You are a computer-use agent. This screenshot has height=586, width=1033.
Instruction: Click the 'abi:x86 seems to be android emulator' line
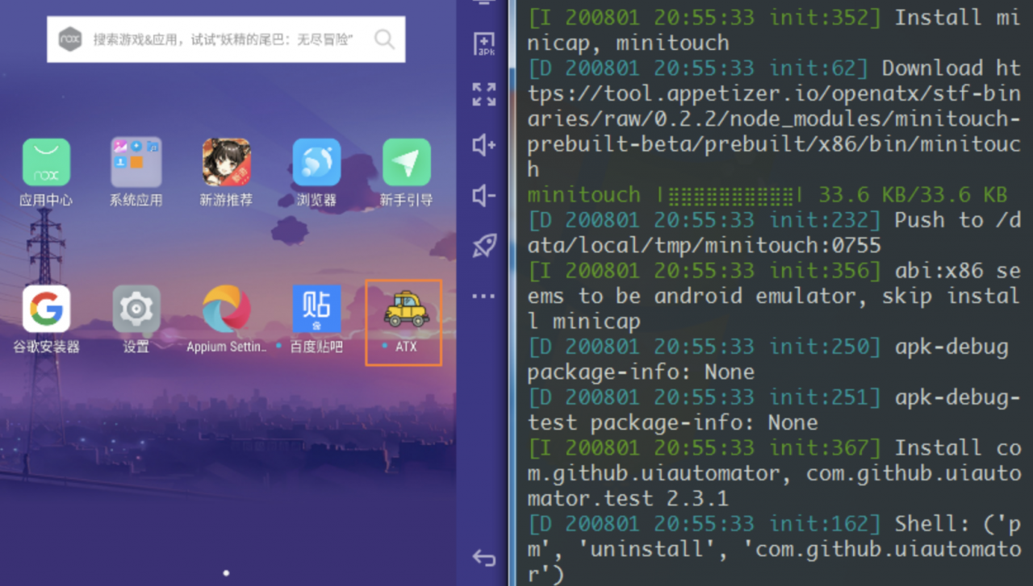point(774,296)
